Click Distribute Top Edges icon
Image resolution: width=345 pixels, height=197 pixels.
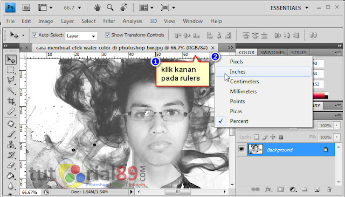pos(246,35)
